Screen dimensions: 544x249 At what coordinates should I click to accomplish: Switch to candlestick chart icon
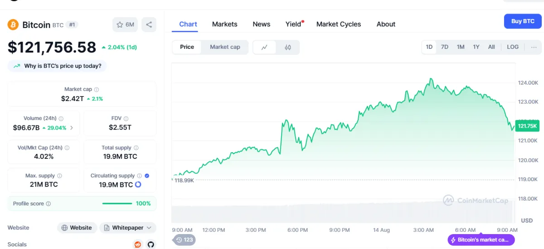pos(287,47)
